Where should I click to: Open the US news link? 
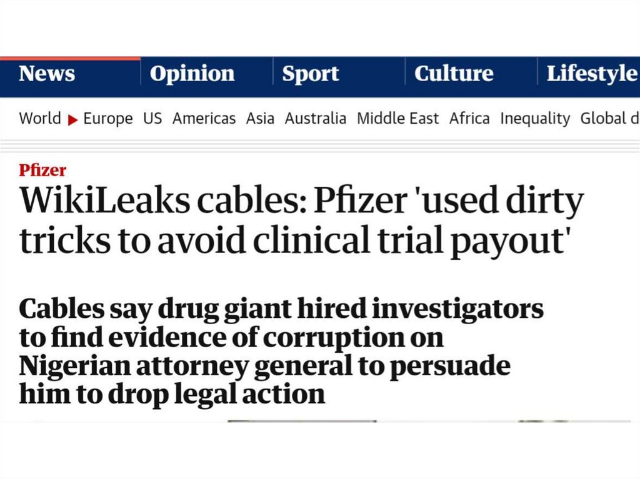pos(152,119)
